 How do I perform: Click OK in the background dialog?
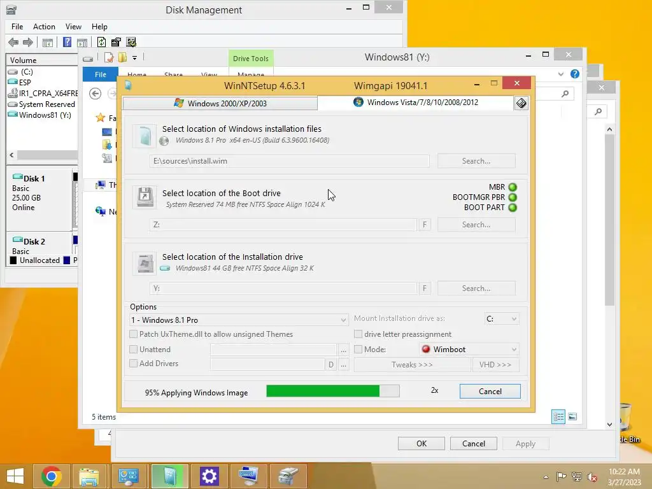click(422, 444)
